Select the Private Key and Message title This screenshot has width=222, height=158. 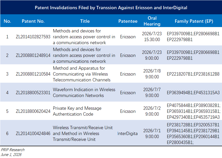tap(77, 111)
